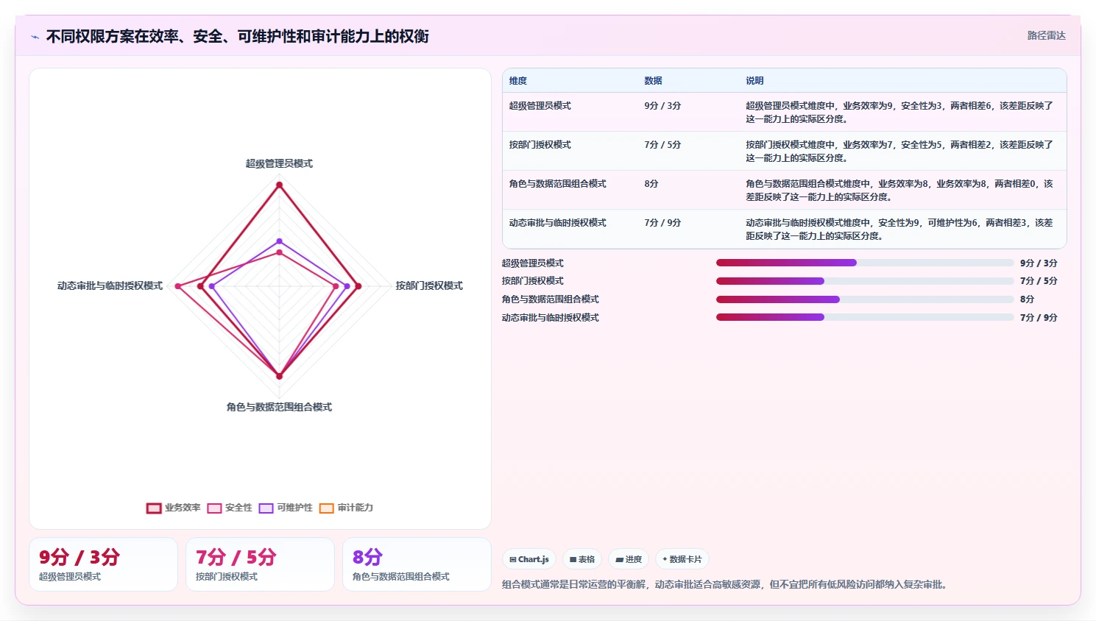Open the 9分 / 3分 超级管理员模式 summary card
Screen dimensions: 1096x621
pyautogui.click(x=103, y=564)
